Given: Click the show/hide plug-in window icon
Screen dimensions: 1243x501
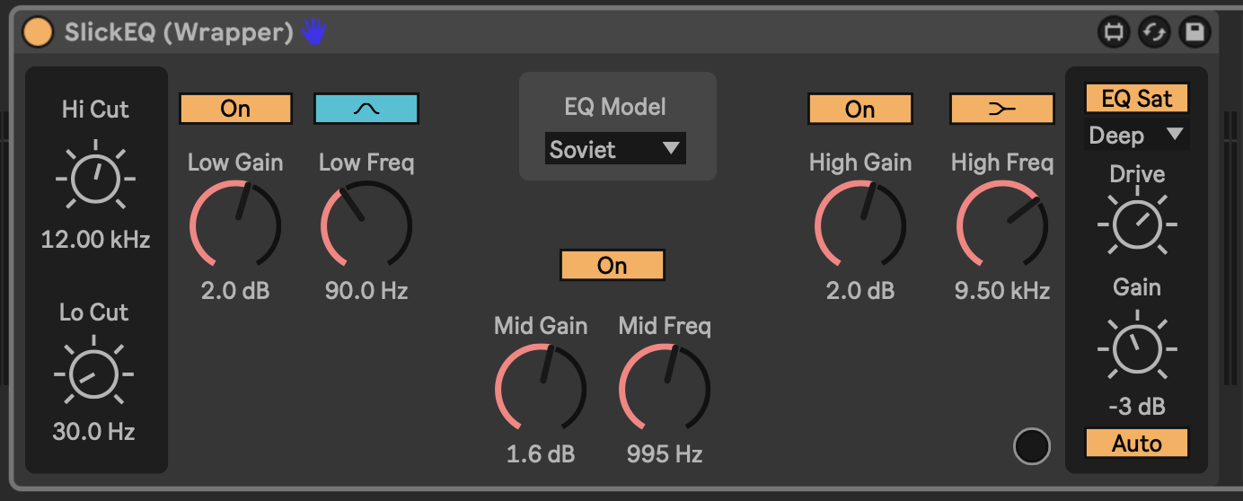Looking at the screenshot, I should pos(1115,33).
